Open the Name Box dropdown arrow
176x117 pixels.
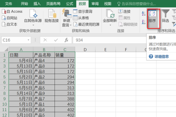tap(28, 40)
